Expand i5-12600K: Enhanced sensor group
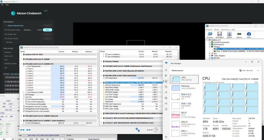This screenshot has height=140, width=264. (21, 116)
